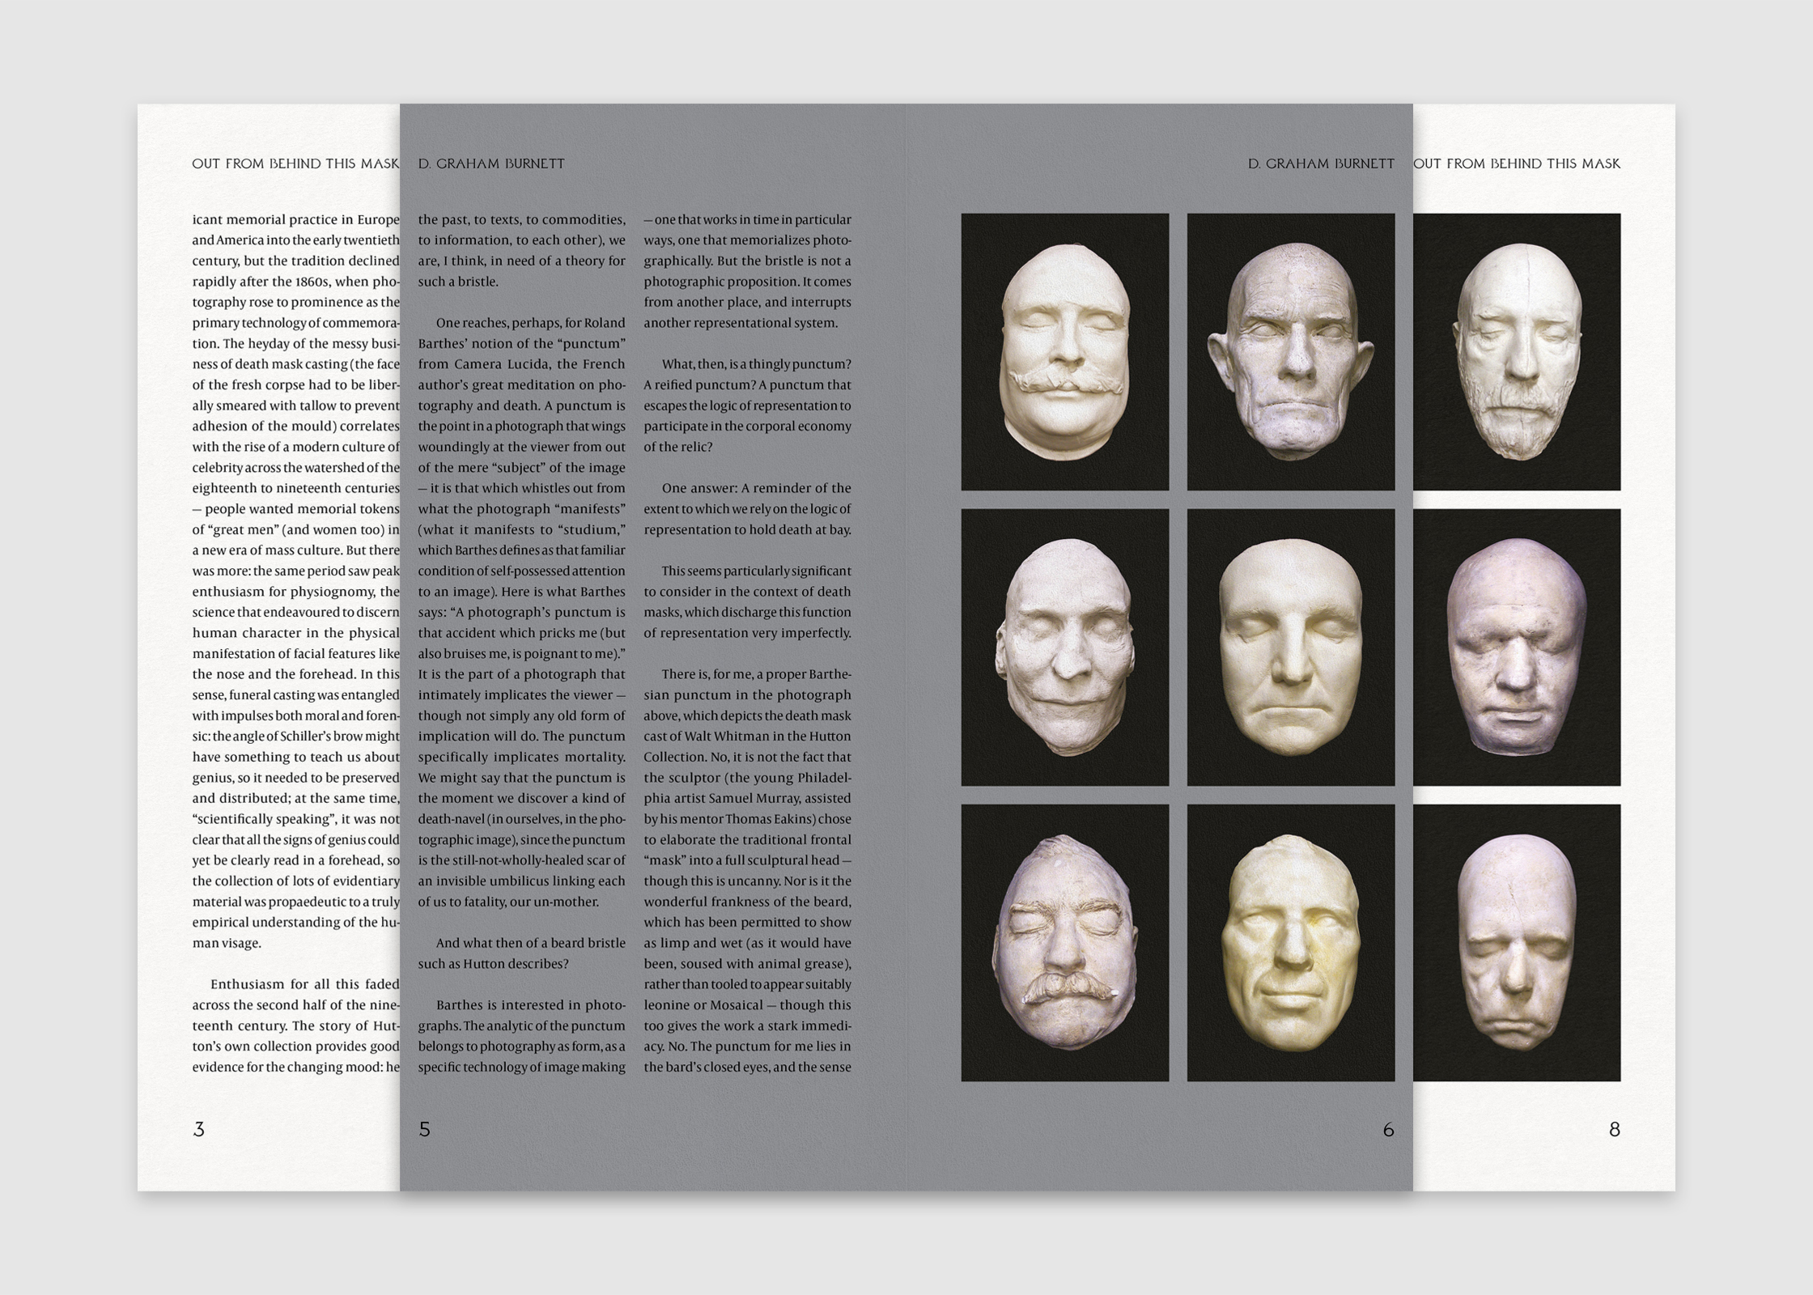Click "D. GRAHAM BURNETT" header on page 6
Viewport: 1813px width, 1295px height.
(x=1321, y=163)
